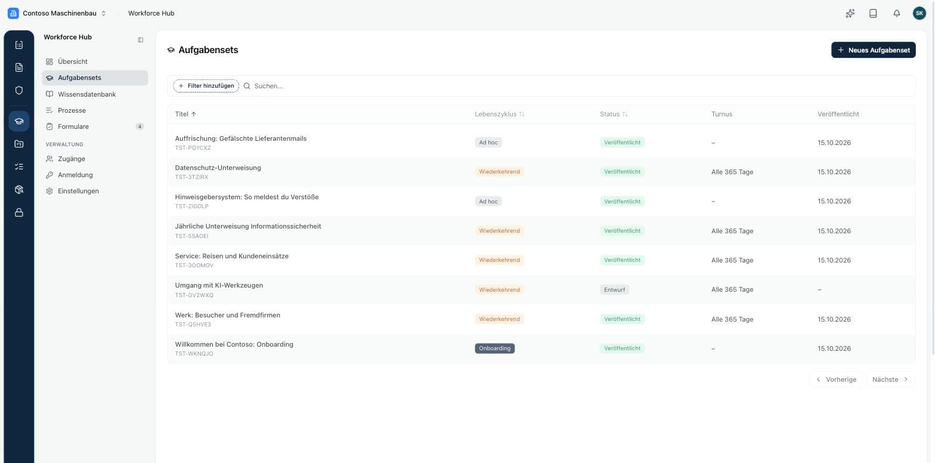Click the padlock icon in the dark rail
Viewport: 935px width, 463px height.
tap(18, 212)
